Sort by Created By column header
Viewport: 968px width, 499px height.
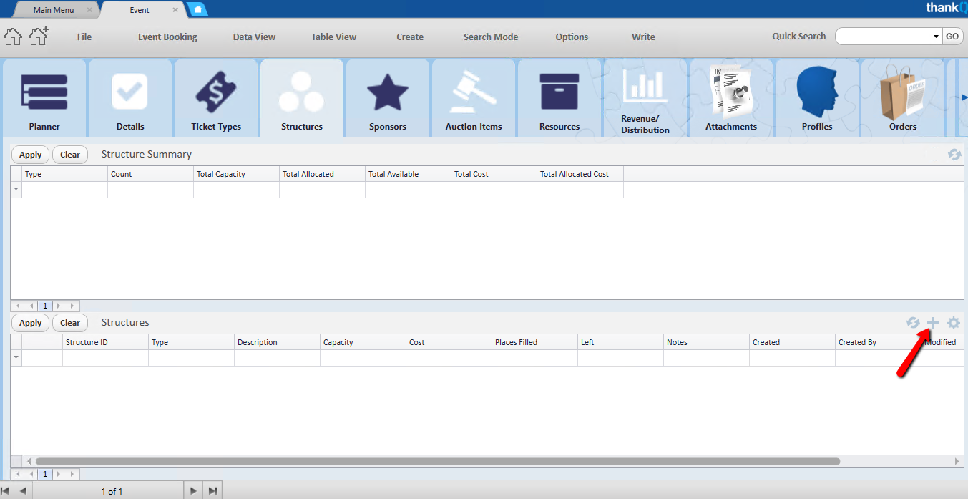click(x=878, y=342)
